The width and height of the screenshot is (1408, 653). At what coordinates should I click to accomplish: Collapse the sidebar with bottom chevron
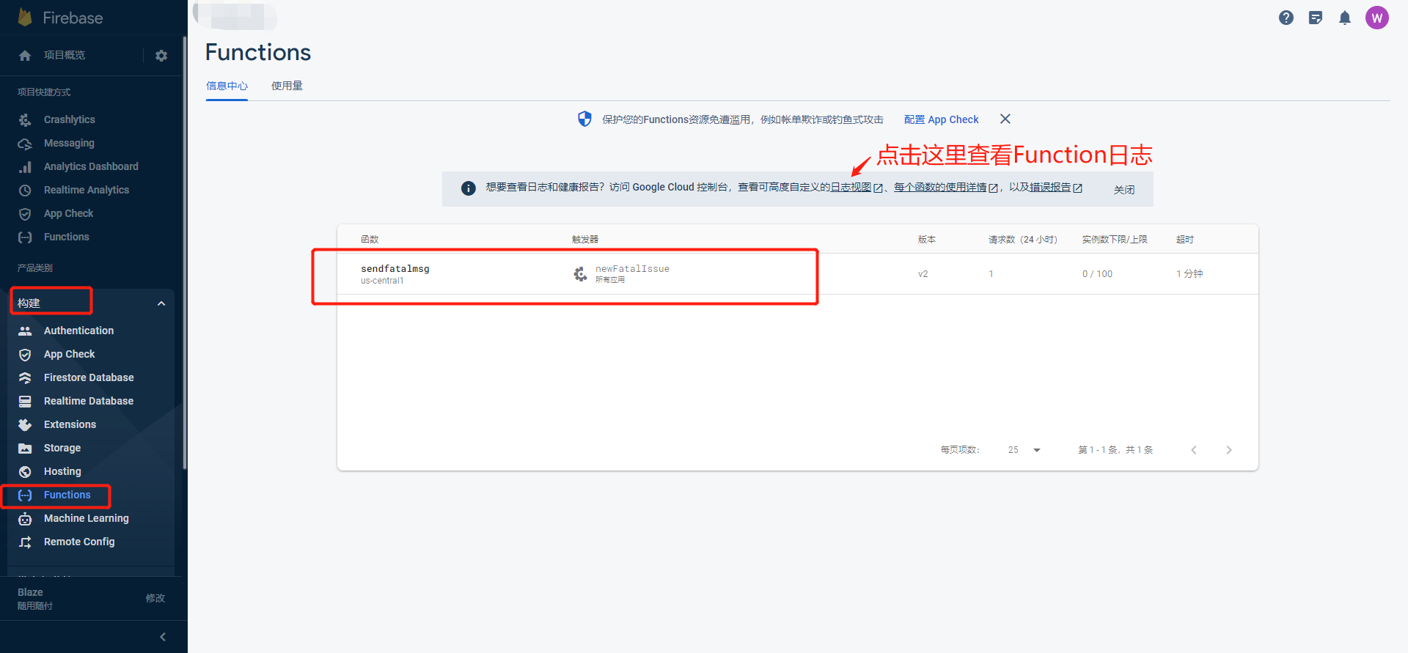point(163,637)
